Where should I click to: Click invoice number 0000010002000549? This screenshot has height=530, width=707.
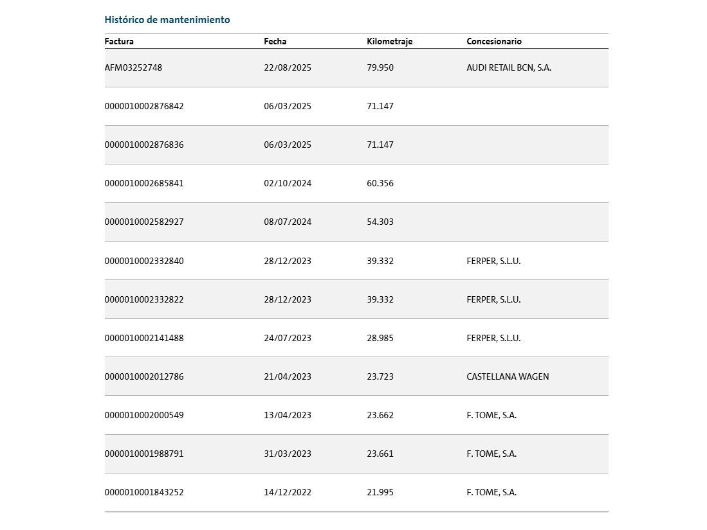[144, 415]
